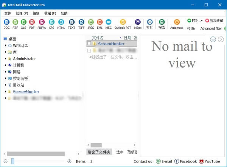Select the ScreenHunter row in file list
Image resolution: width=227 pixels, height=167 pixels.
coord(112,44)
